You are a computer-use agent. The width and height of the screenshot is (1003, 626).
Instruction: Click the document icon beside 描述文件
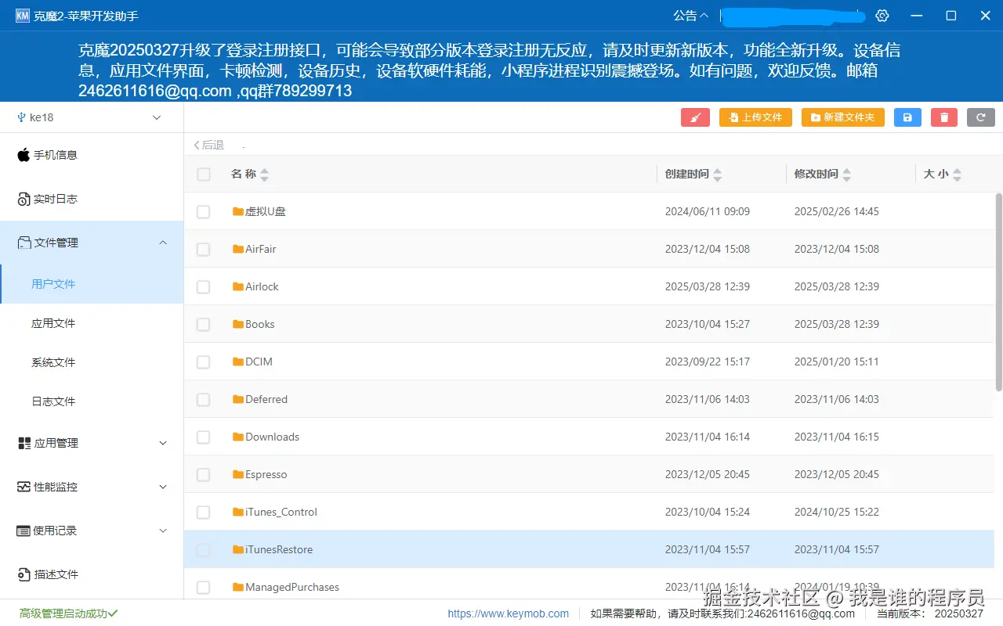click(x=24, y=574)
